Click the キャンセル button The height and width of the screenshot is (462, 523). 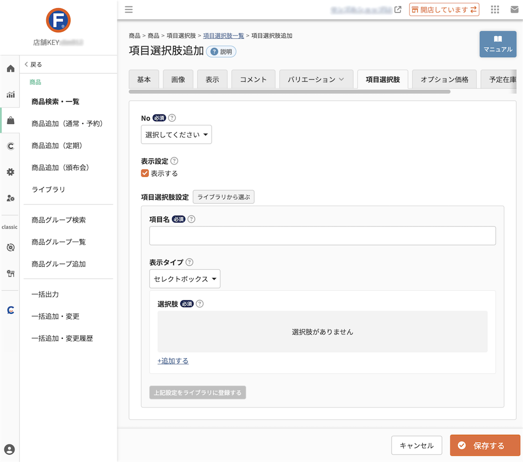[x=417, y=445]
